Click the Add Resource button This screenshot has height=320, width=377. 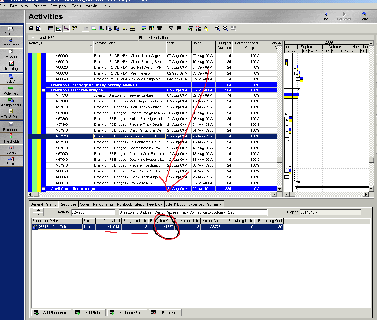[x=52, y=313]
